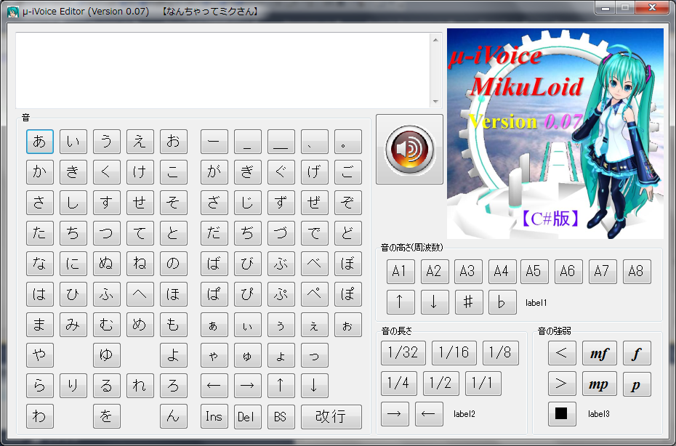Select the A8 pitch
Screen dimensions: 676x446
pyautogui.click(x=637, y=271)
